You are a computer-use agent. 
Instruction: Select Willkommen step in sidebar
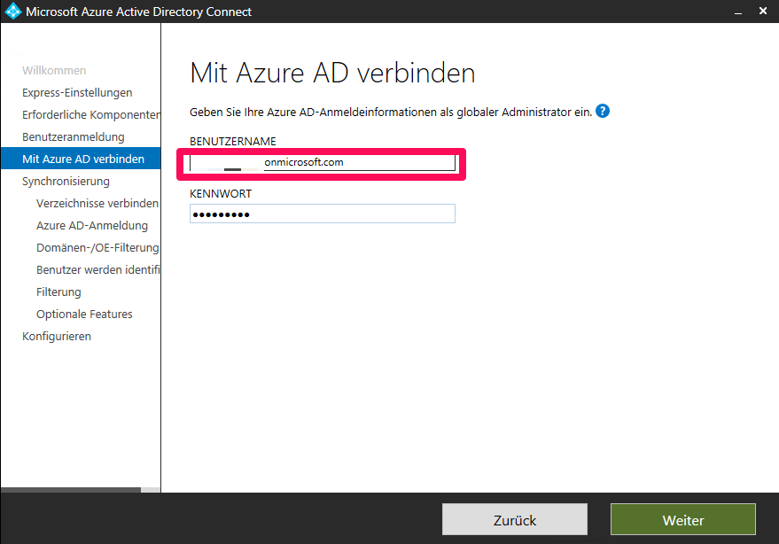tap(54, 71)
